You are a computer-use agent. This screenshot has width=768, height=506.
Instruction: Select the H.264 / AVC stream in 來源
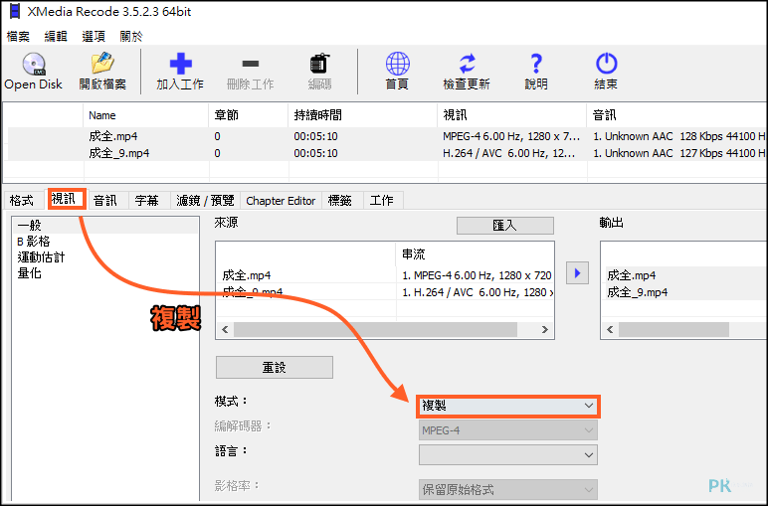pyautogui.click(x=478, y=292)
